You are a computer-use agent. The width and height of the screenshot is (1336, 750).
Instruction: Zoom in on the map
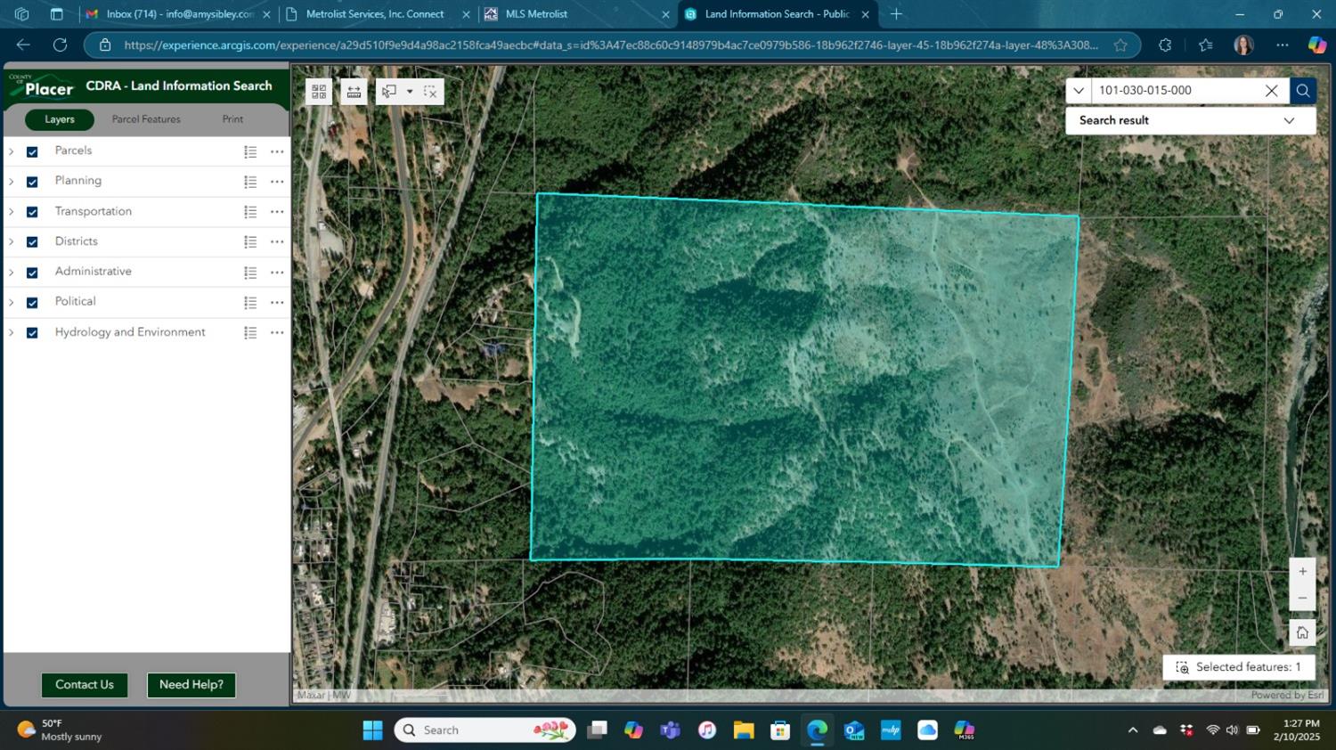pyautogui.click(x=1302, y=572)
